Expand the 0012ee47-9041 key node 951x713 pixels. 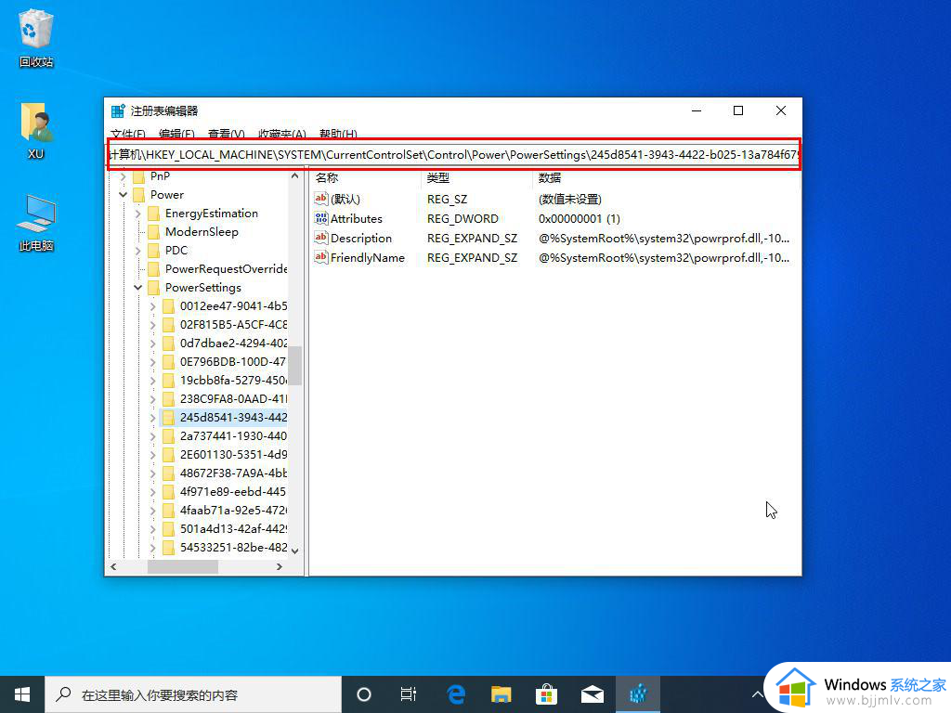pyautogui.click(x=153, y=306)
